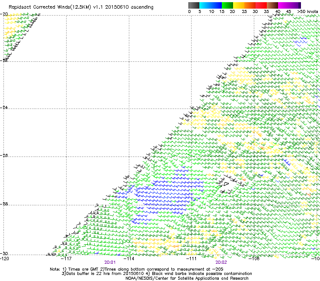Click the black triangular pennant wind barb
This screenshot has height=281, width=320.
225,184
